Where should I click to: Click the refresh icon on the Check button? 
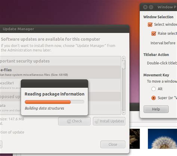(69, 121)
